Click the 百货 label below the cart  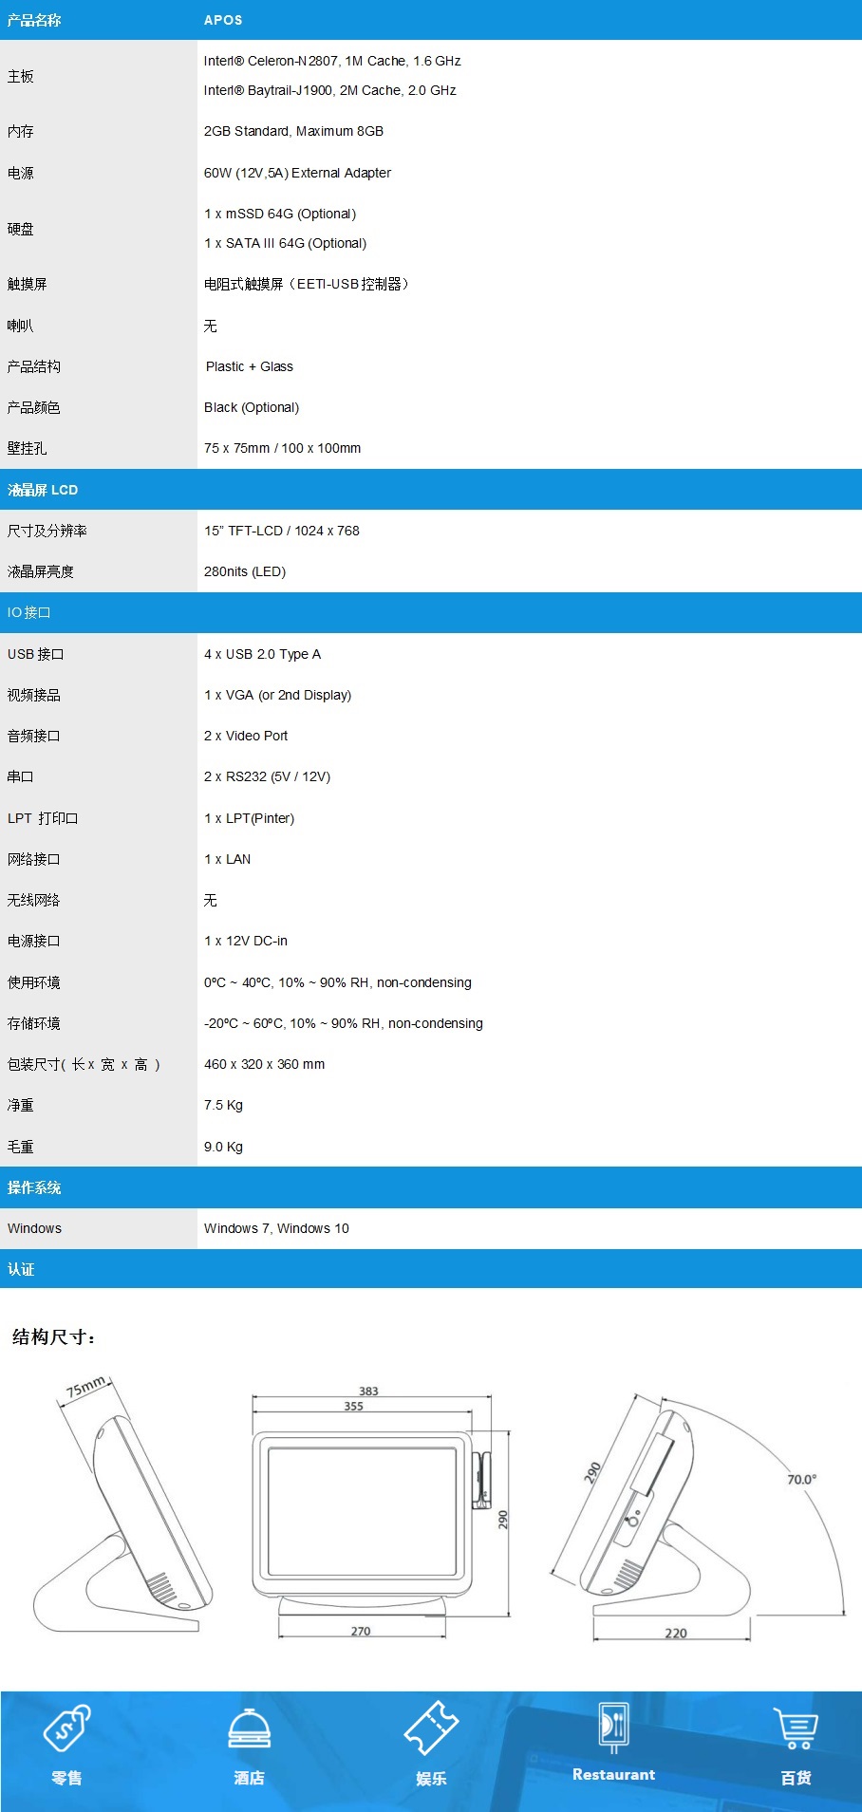(796, 1777)
